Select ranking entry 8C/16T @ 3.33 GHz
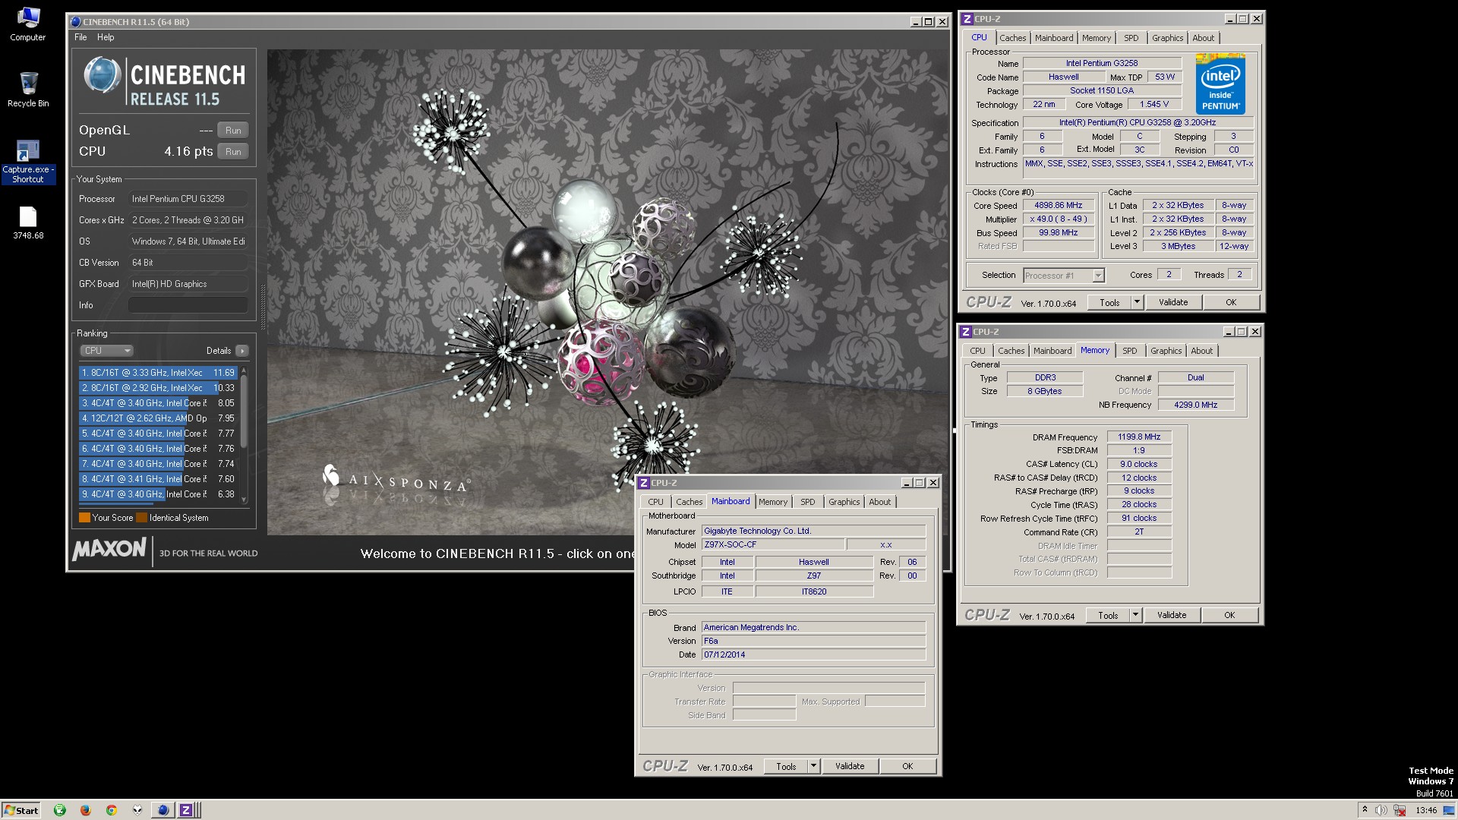 click(x=158, y=373)
